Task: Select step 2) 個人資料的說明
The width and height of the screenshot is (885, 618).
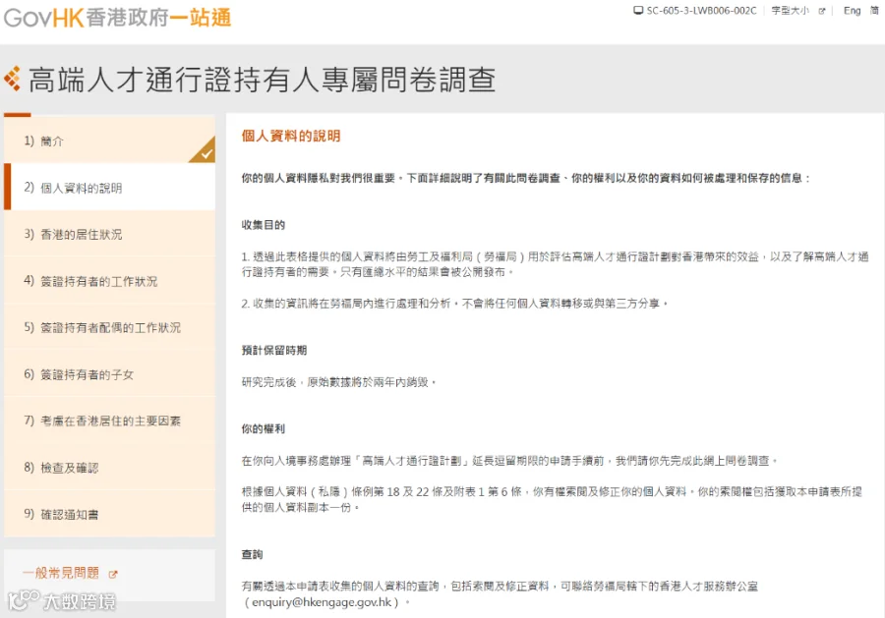Action: coord(109,188)
